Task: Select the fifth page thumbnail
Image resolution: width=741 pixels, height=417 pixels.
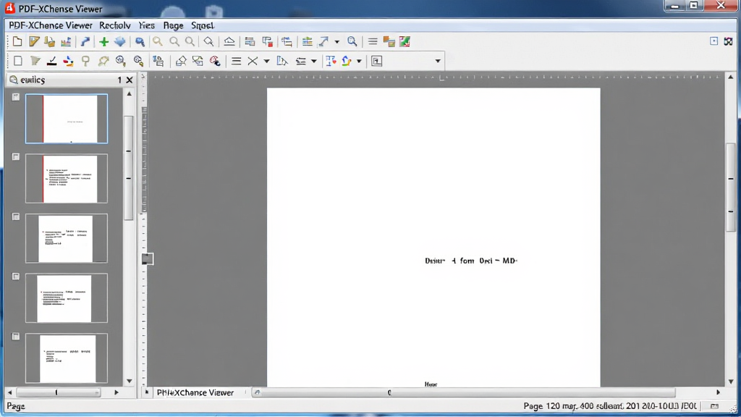Action: pos(66,358)
